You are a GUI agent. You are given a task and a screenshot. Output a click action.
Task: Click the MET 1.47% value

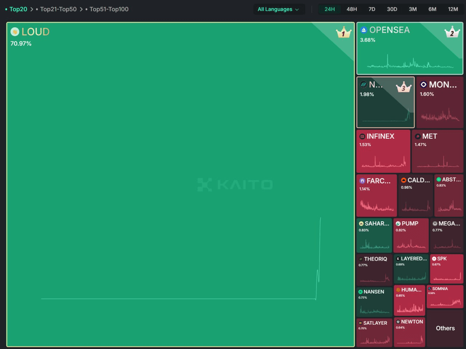(x=420, y=145)
